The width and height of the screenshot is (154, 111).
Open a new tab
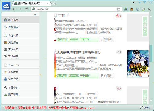[x=54, y=4]
